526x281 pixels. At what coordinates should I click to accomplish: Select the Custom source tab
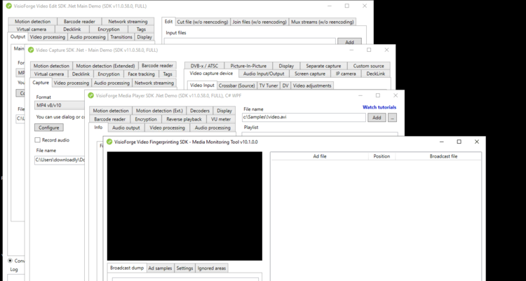tap(368, 66)
